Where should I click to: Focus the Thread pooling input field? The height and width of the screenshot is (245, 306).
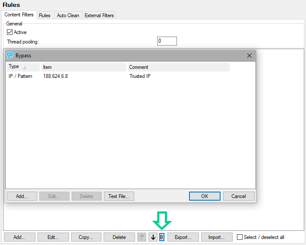(x=167, y=41)
